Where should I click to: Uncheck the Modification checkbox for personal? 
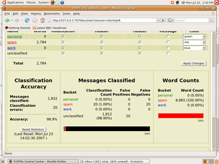pyautogui.click(x=63, y=37)
